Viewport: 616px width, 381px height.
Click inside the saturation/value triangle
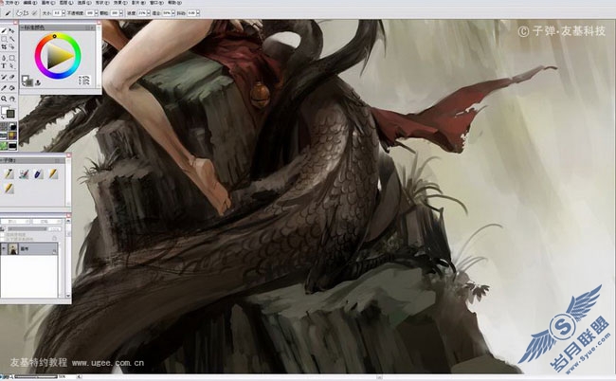pos(57,56)
